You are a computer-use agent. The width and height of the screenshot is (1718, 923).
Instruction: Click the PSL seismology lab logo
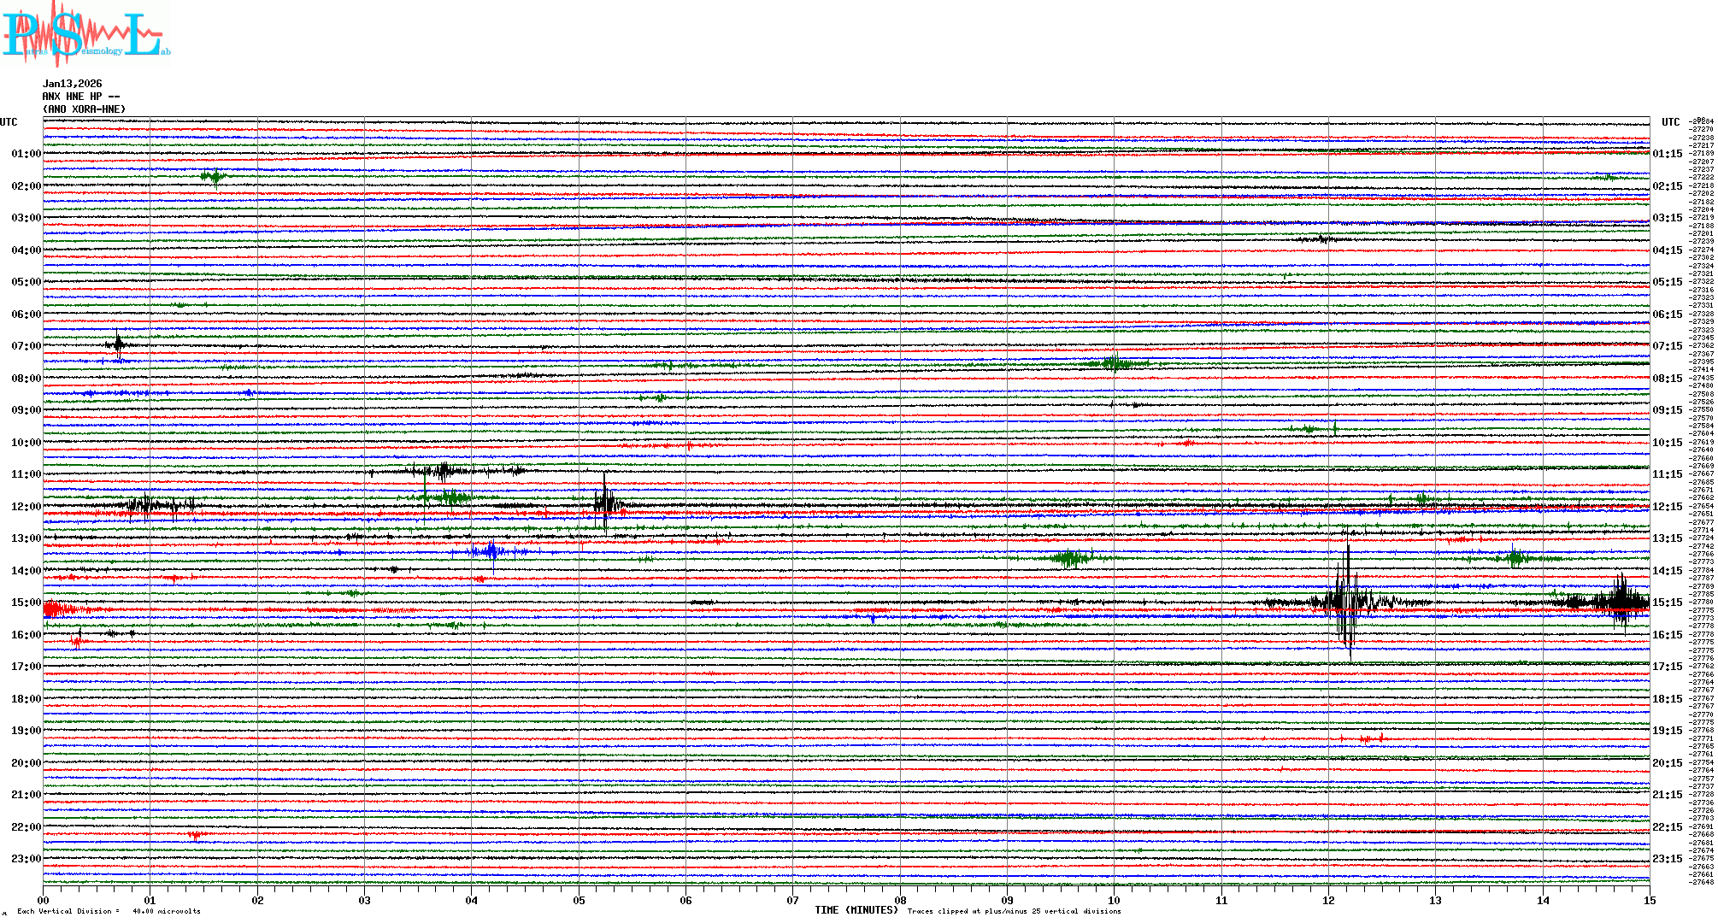pyautogui.click(x=85, y=34)
